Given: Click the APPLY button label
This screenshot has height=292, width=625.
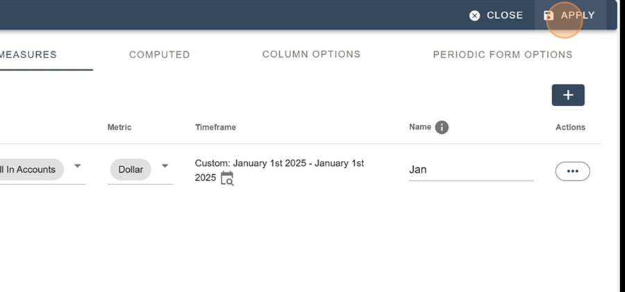Looking at the screenshot, I should coord(578,15).
